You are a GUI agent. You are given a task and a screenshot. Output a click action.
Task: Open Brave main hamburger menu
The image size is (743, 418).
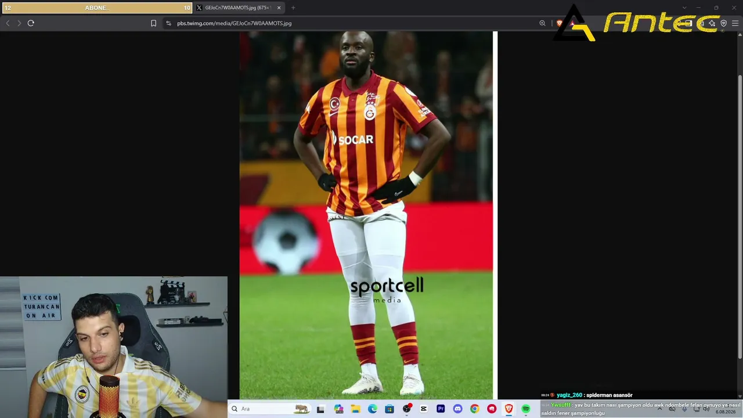pos(735,23)
